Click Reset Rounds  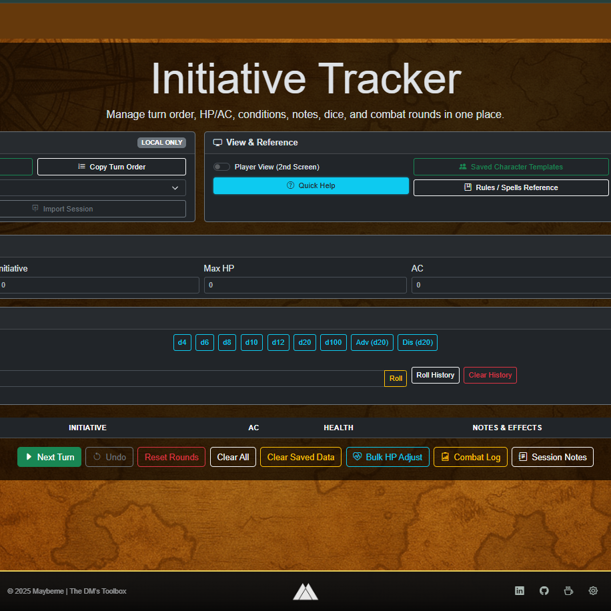tap(171, 457)
